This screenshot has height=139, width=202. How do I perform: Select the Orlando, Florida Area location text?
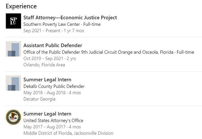tap(44, 65)
